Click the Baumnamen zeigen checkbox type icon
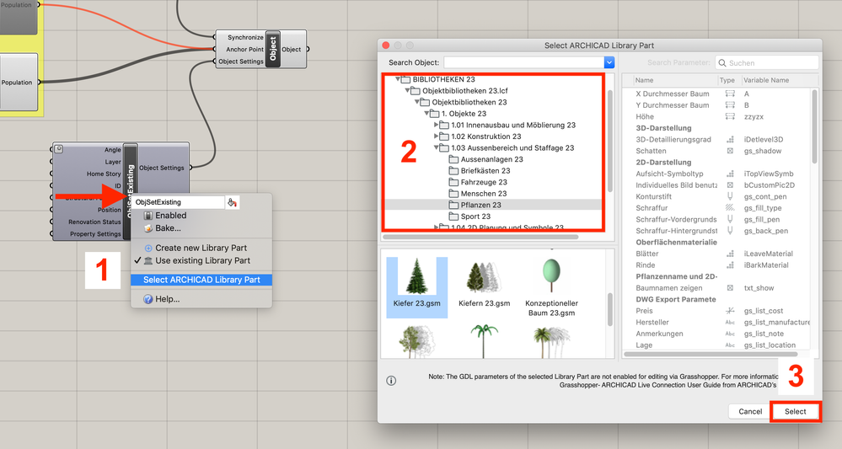This screenshot has width=842, height=449. 730,288
